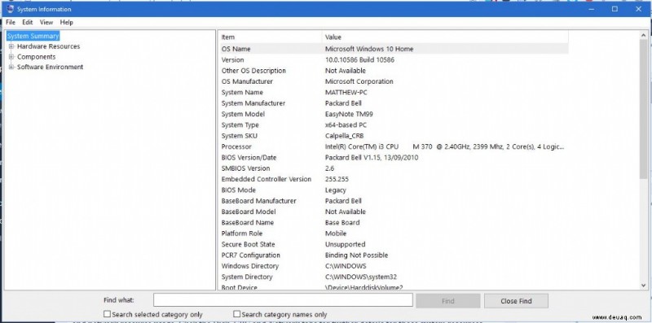The image size is (652, 323).
Task: Select the System Name row
Action: 394,92
